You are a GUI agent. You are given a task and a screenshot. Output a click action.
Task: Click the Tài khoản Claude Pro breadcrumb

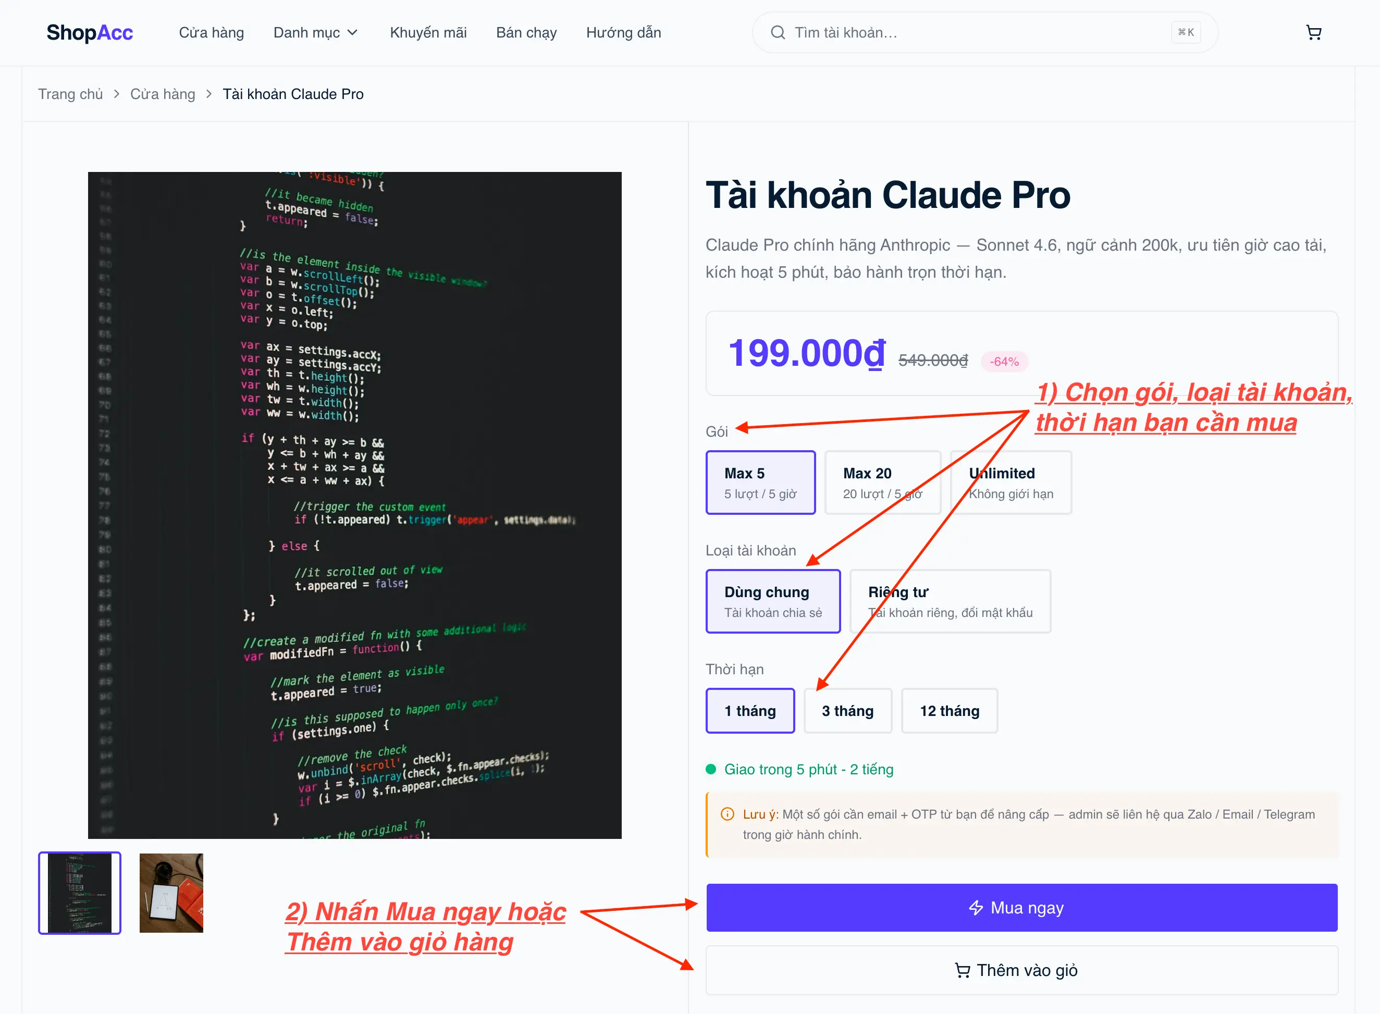click(x=293, y=94)
